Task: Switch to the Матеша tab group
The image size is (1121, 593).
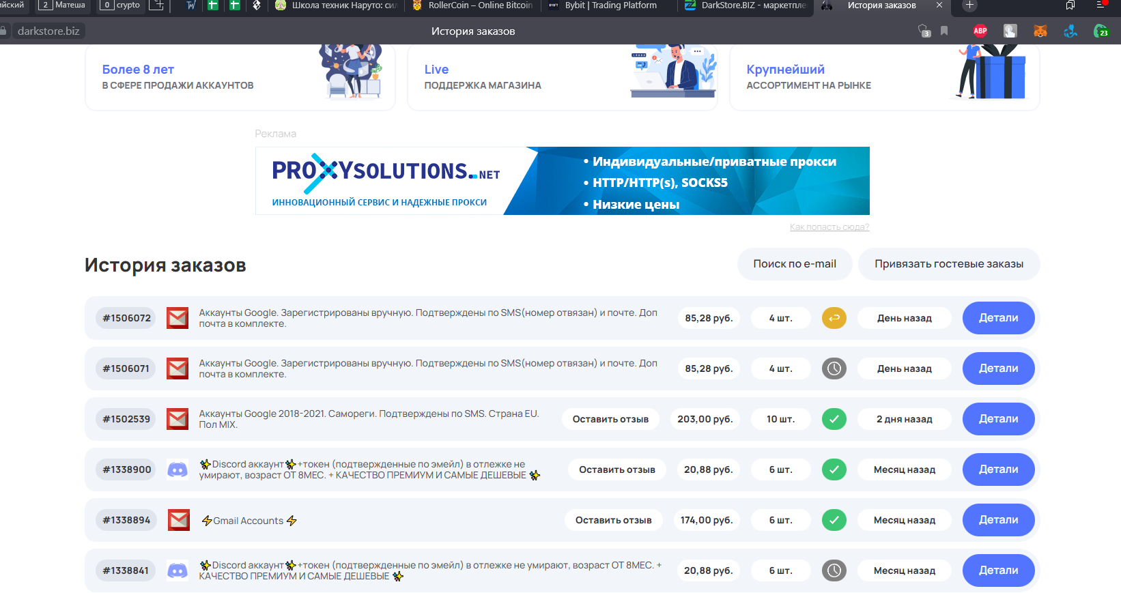Action: pos(63,5)
